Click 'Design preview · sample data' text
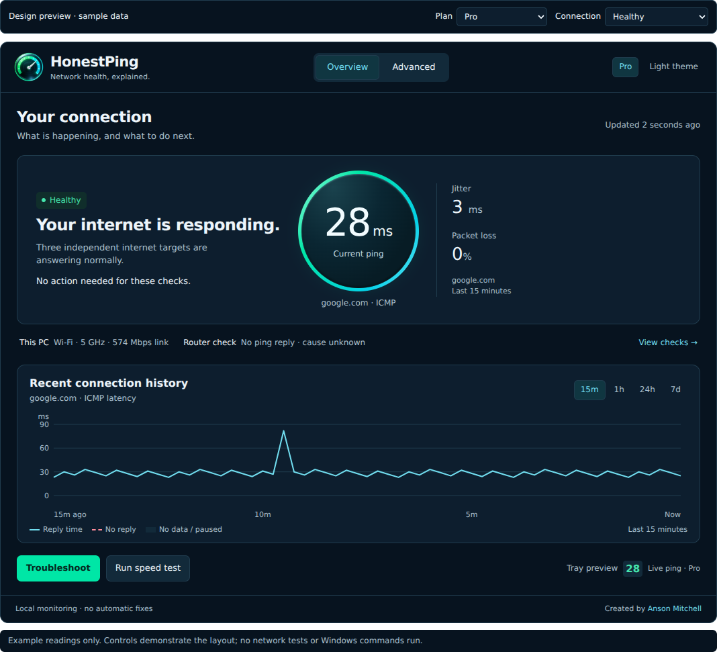 click(x=68, y=16)
